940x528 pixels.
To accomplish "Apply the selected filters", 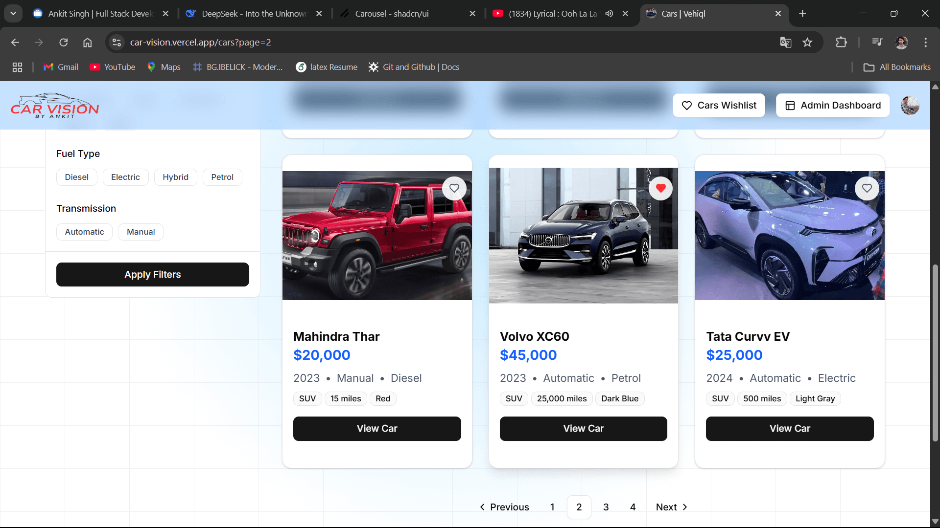I will [x=153, y=274].
